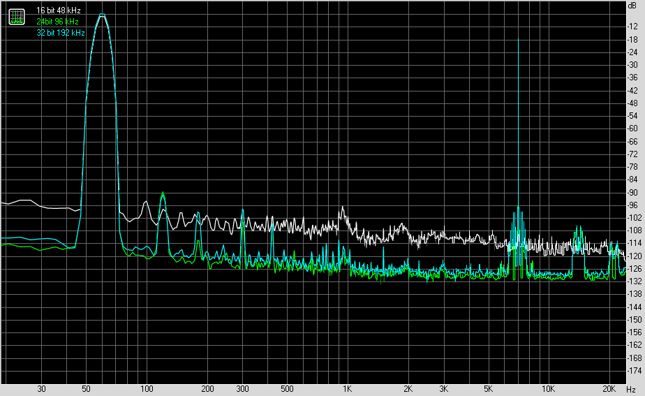Viewport: 645px width, 396px height.
Task: Click the Hz unit label at bottom right
Action: pos(631,389)
